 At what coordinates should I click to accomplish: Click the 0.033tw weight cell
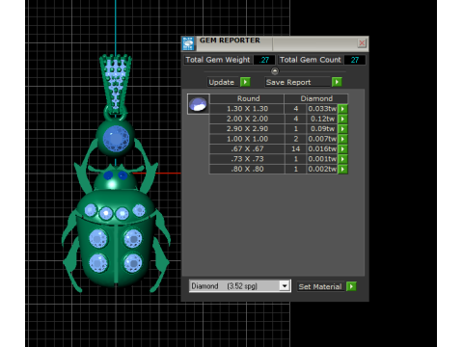click(x=322, y=109)
